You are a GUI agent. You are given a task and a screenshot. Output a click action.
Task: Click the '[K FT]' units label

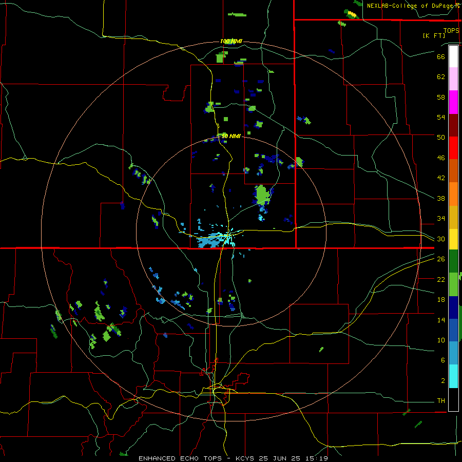tap(434, 35)
